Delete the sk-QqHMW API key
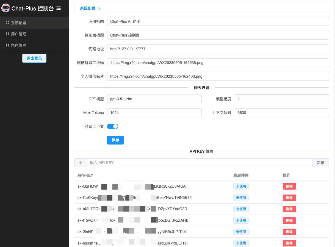 (289, 186)
